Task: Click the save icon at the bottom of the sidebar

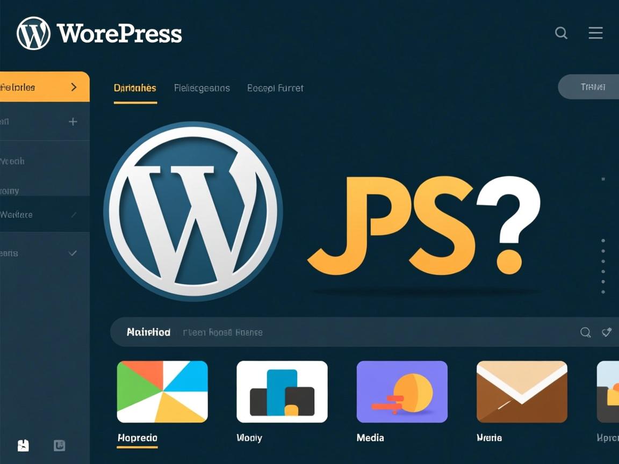Action: [22, 446]
